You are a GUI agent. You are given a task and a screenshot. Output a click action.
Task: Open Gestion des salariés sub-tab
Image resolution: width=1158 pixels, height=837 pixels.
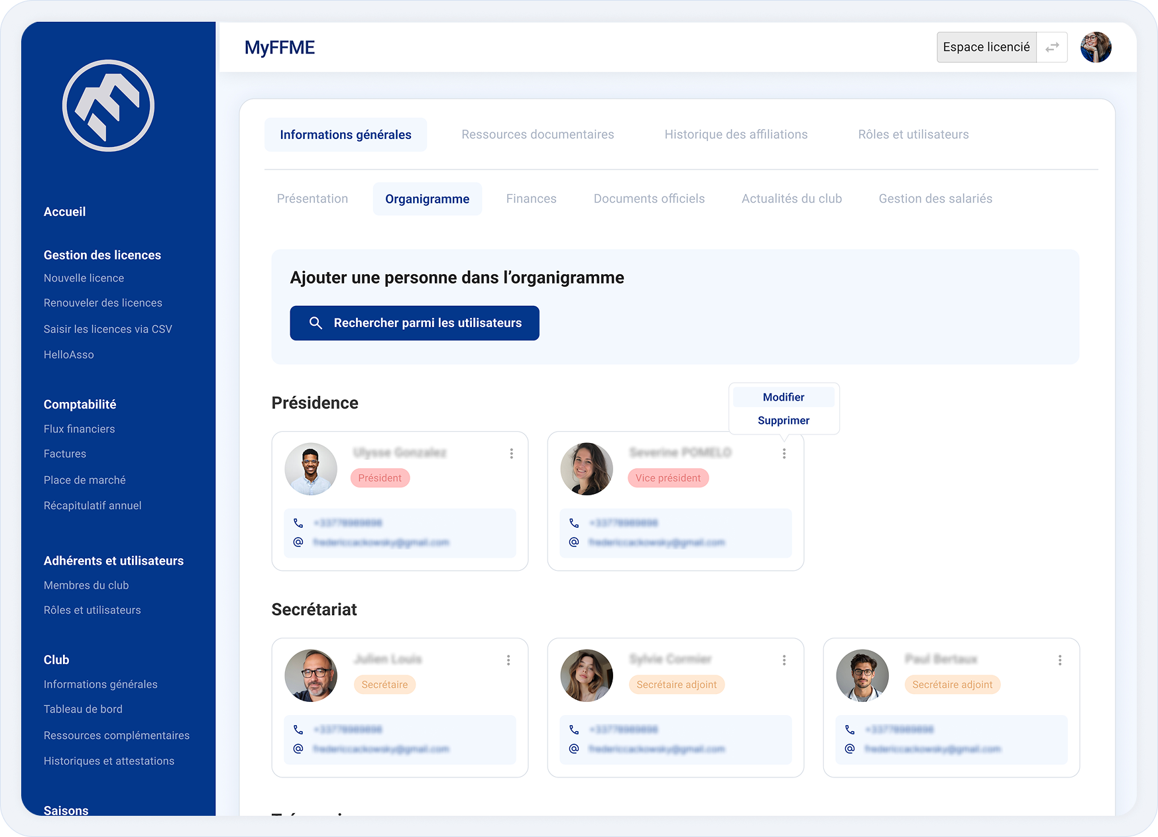click(x=935, y=199)
